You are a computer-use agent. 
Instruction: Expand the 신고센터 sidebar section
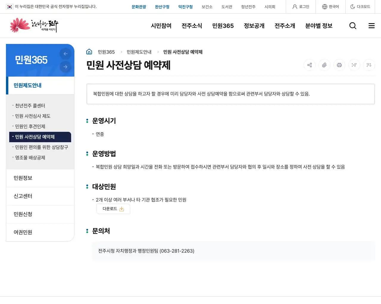coord(40,196)
